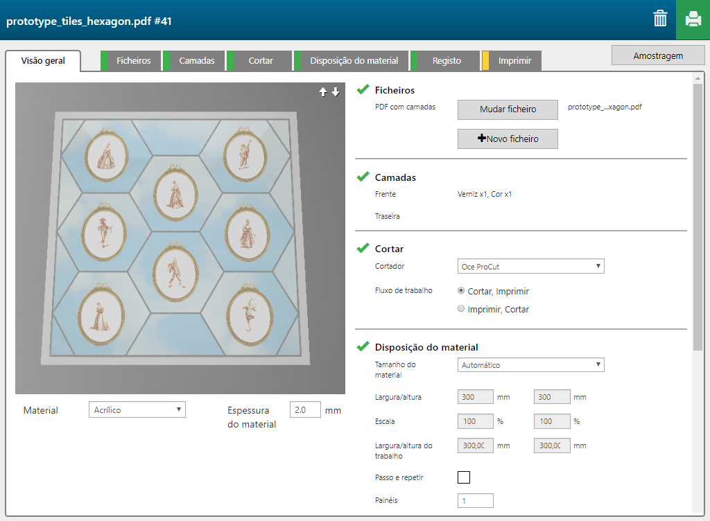Switch to the Visão geral tab
The width and height of the screenshot is (710, 521).
point(43,60)
